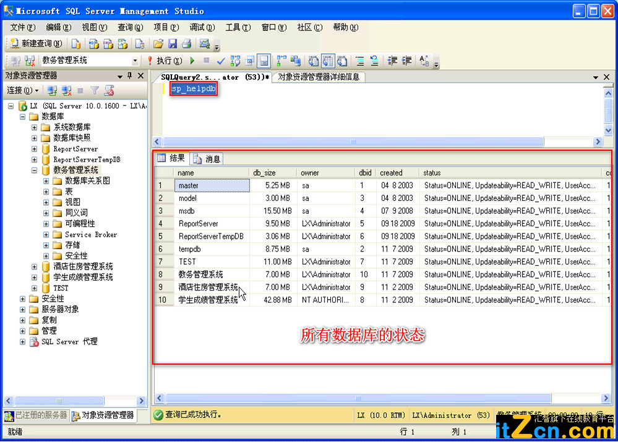Click the Parse checkmark icon
618x442 pixels.
(221, 61)
